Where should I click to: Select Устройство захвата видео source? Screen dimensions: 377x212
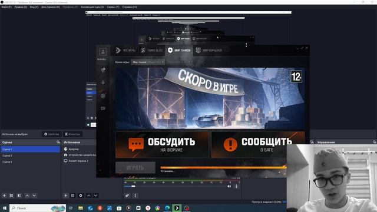(80, 155)
